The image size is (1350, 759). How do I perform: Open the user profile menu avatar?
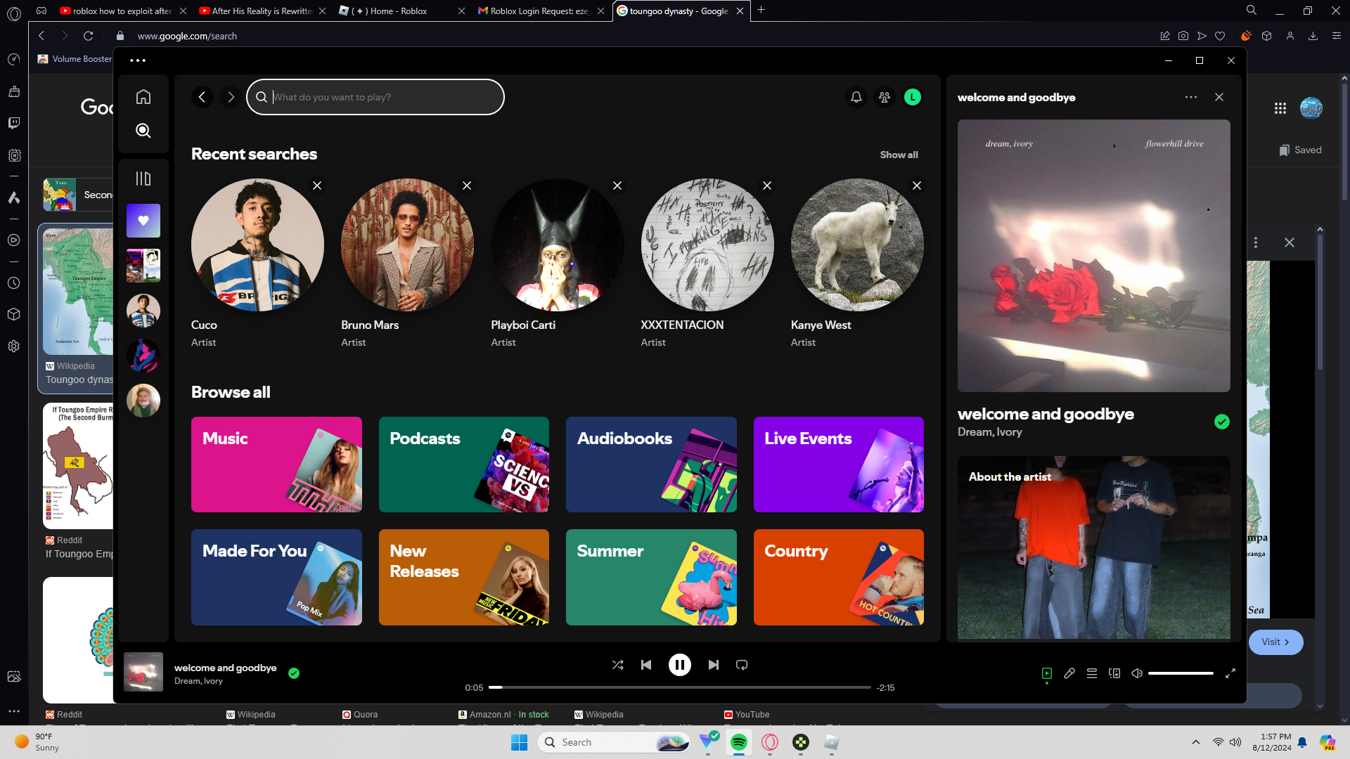coord(913,97)
